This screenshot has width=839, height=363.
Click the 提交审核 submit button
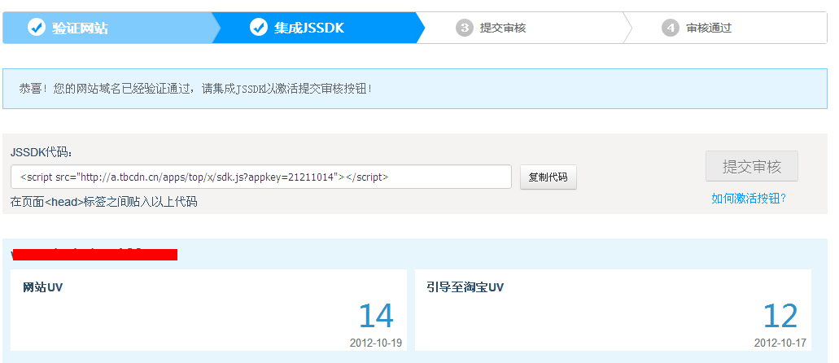(752, 167)
